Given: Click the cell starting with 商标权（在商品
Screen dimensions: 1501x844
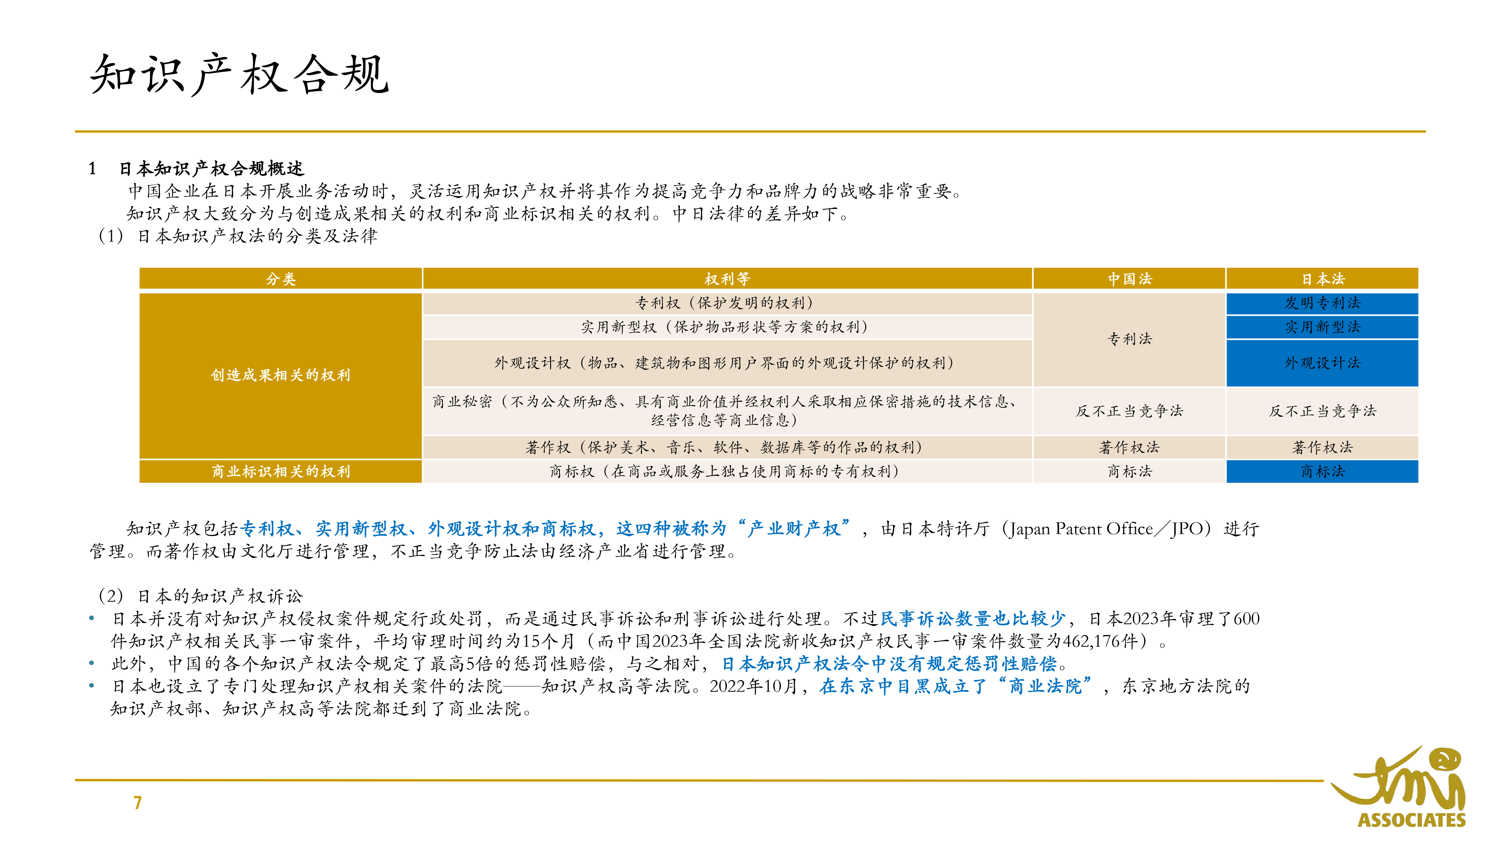Looking at the screenshot, I should 727,471.
